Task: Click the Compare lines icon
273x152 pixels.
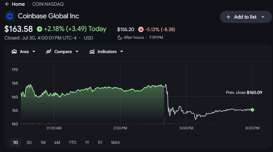Action: (49, 51)
